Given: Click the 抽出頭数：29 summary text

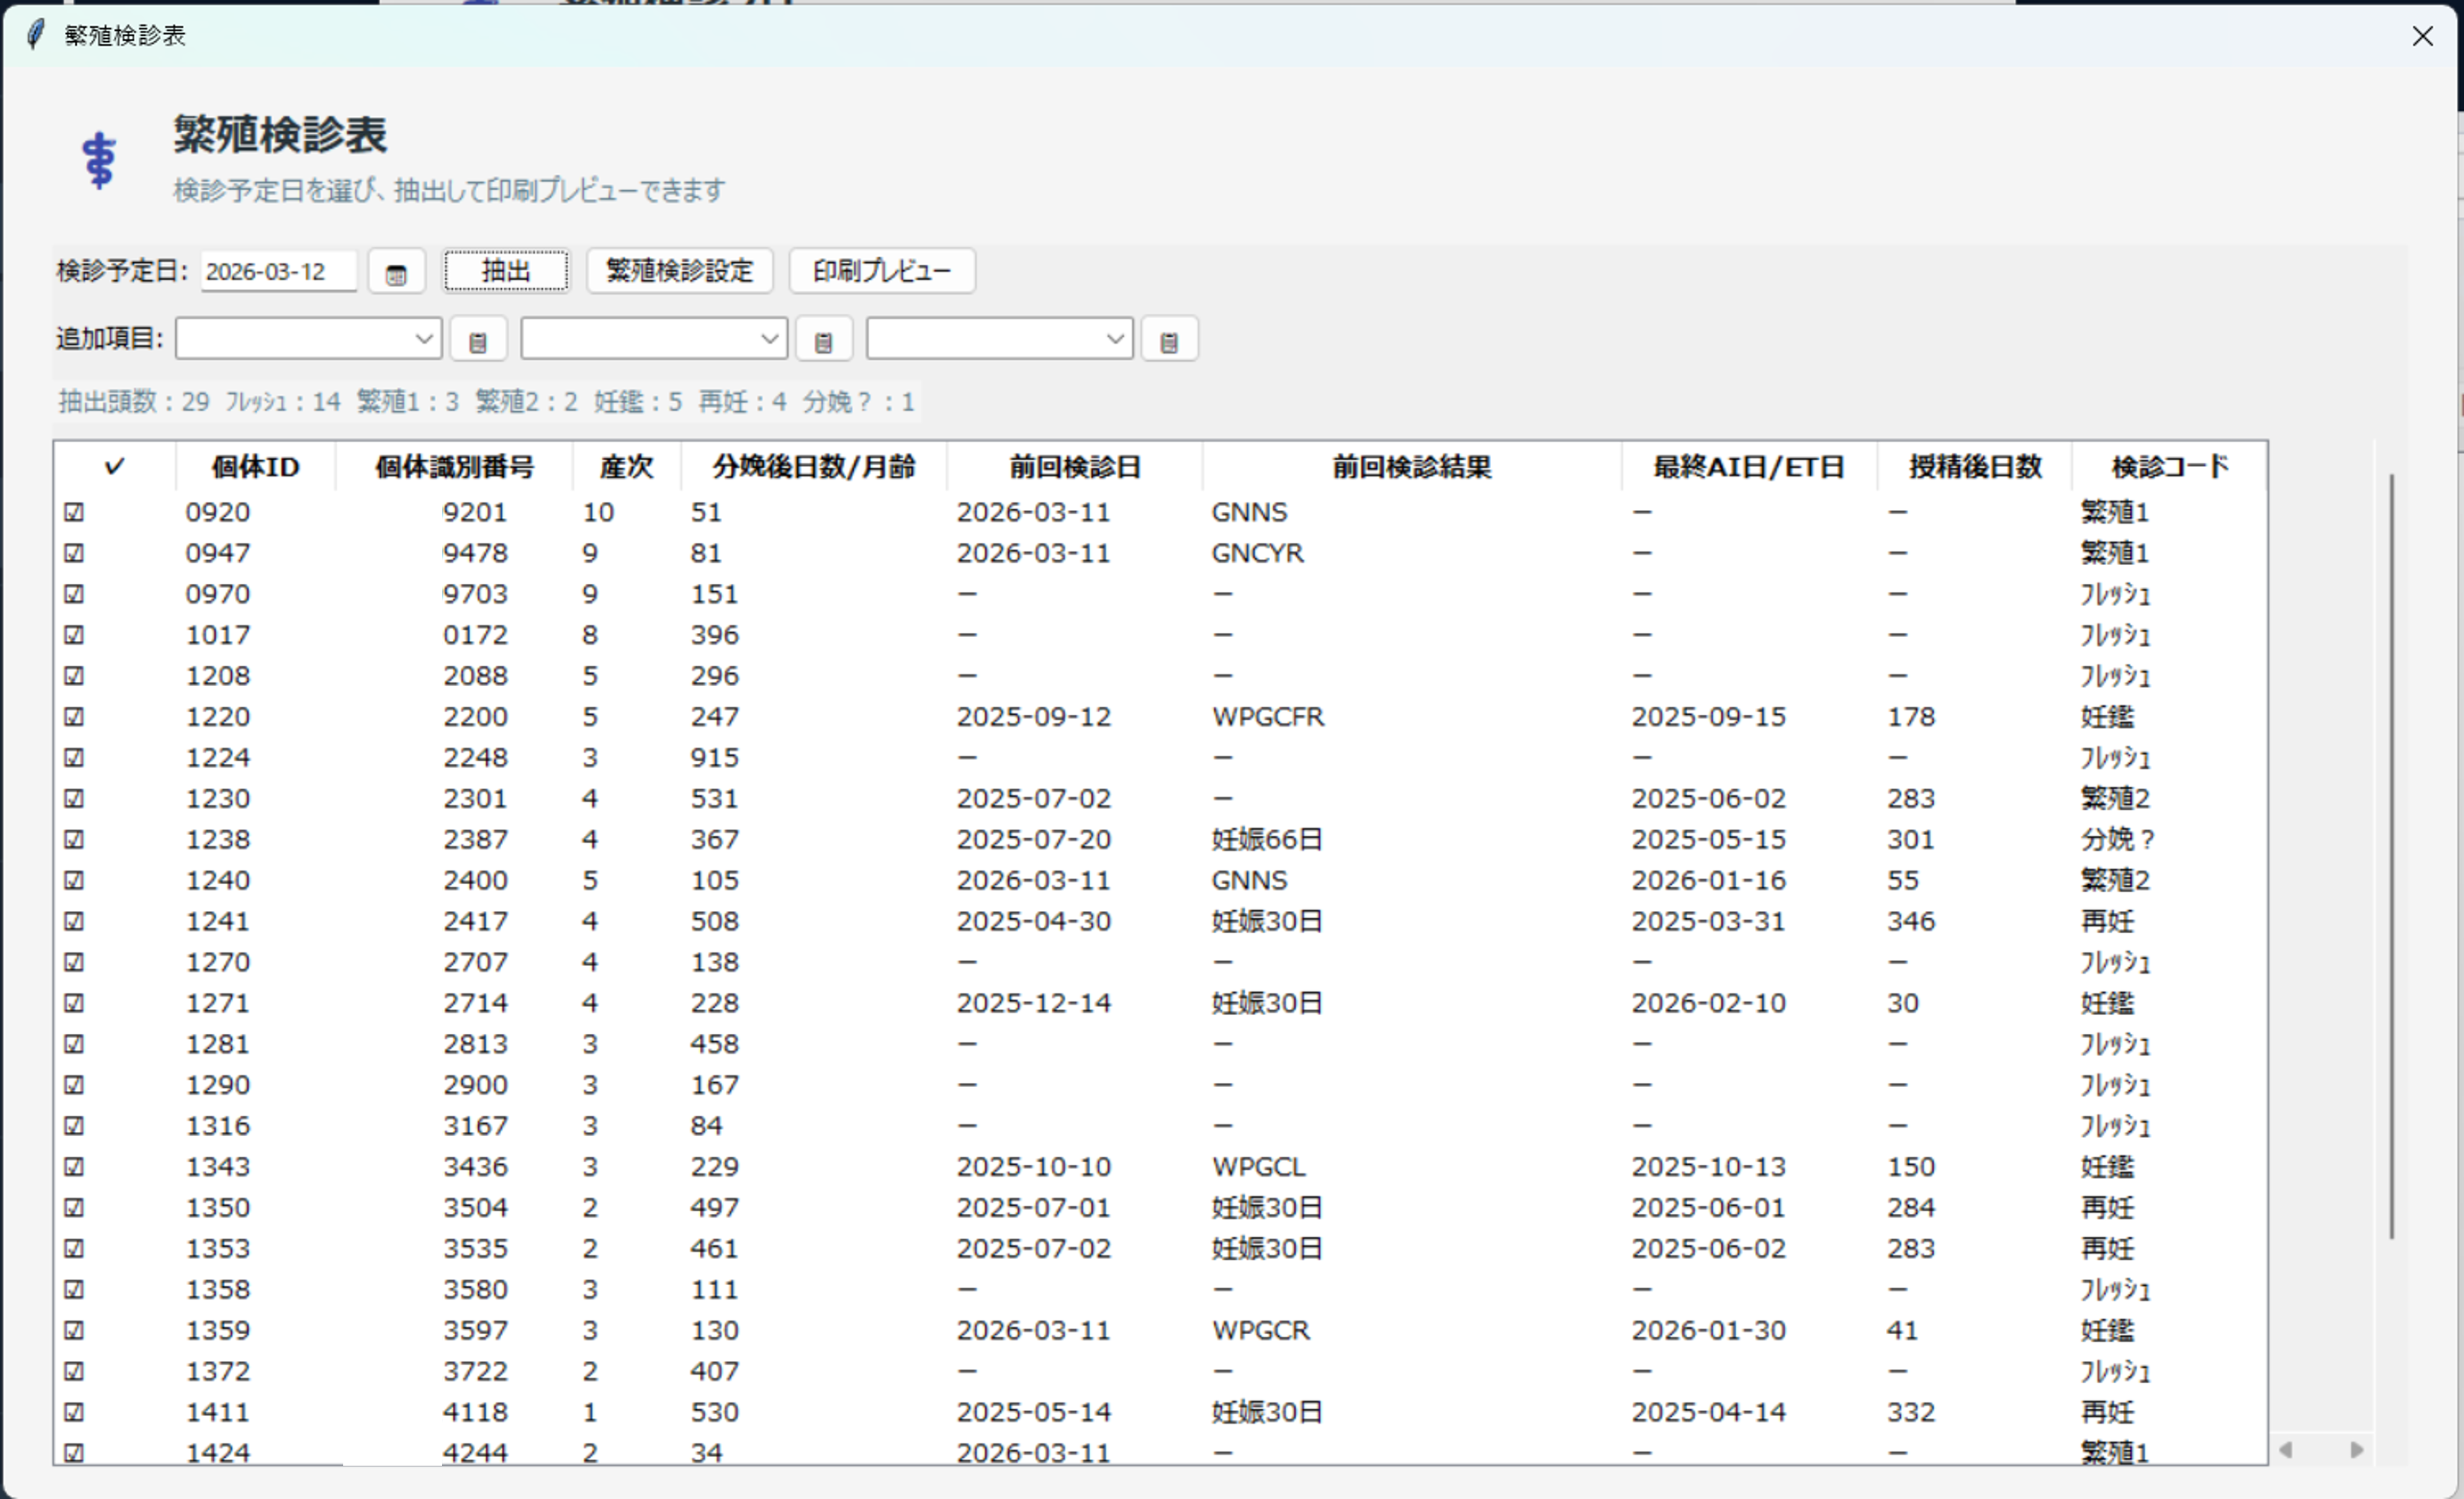Looking at the screenshot, I should coord(134,402).
